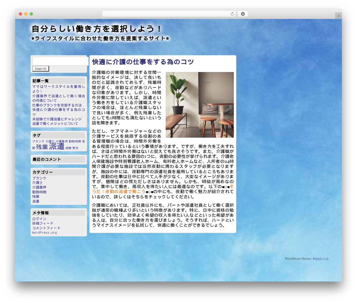This screenshot has width=357, height=303.
Task: Select the 勤務時間 tag in tag cloud
Action: (x=75, y=141)
